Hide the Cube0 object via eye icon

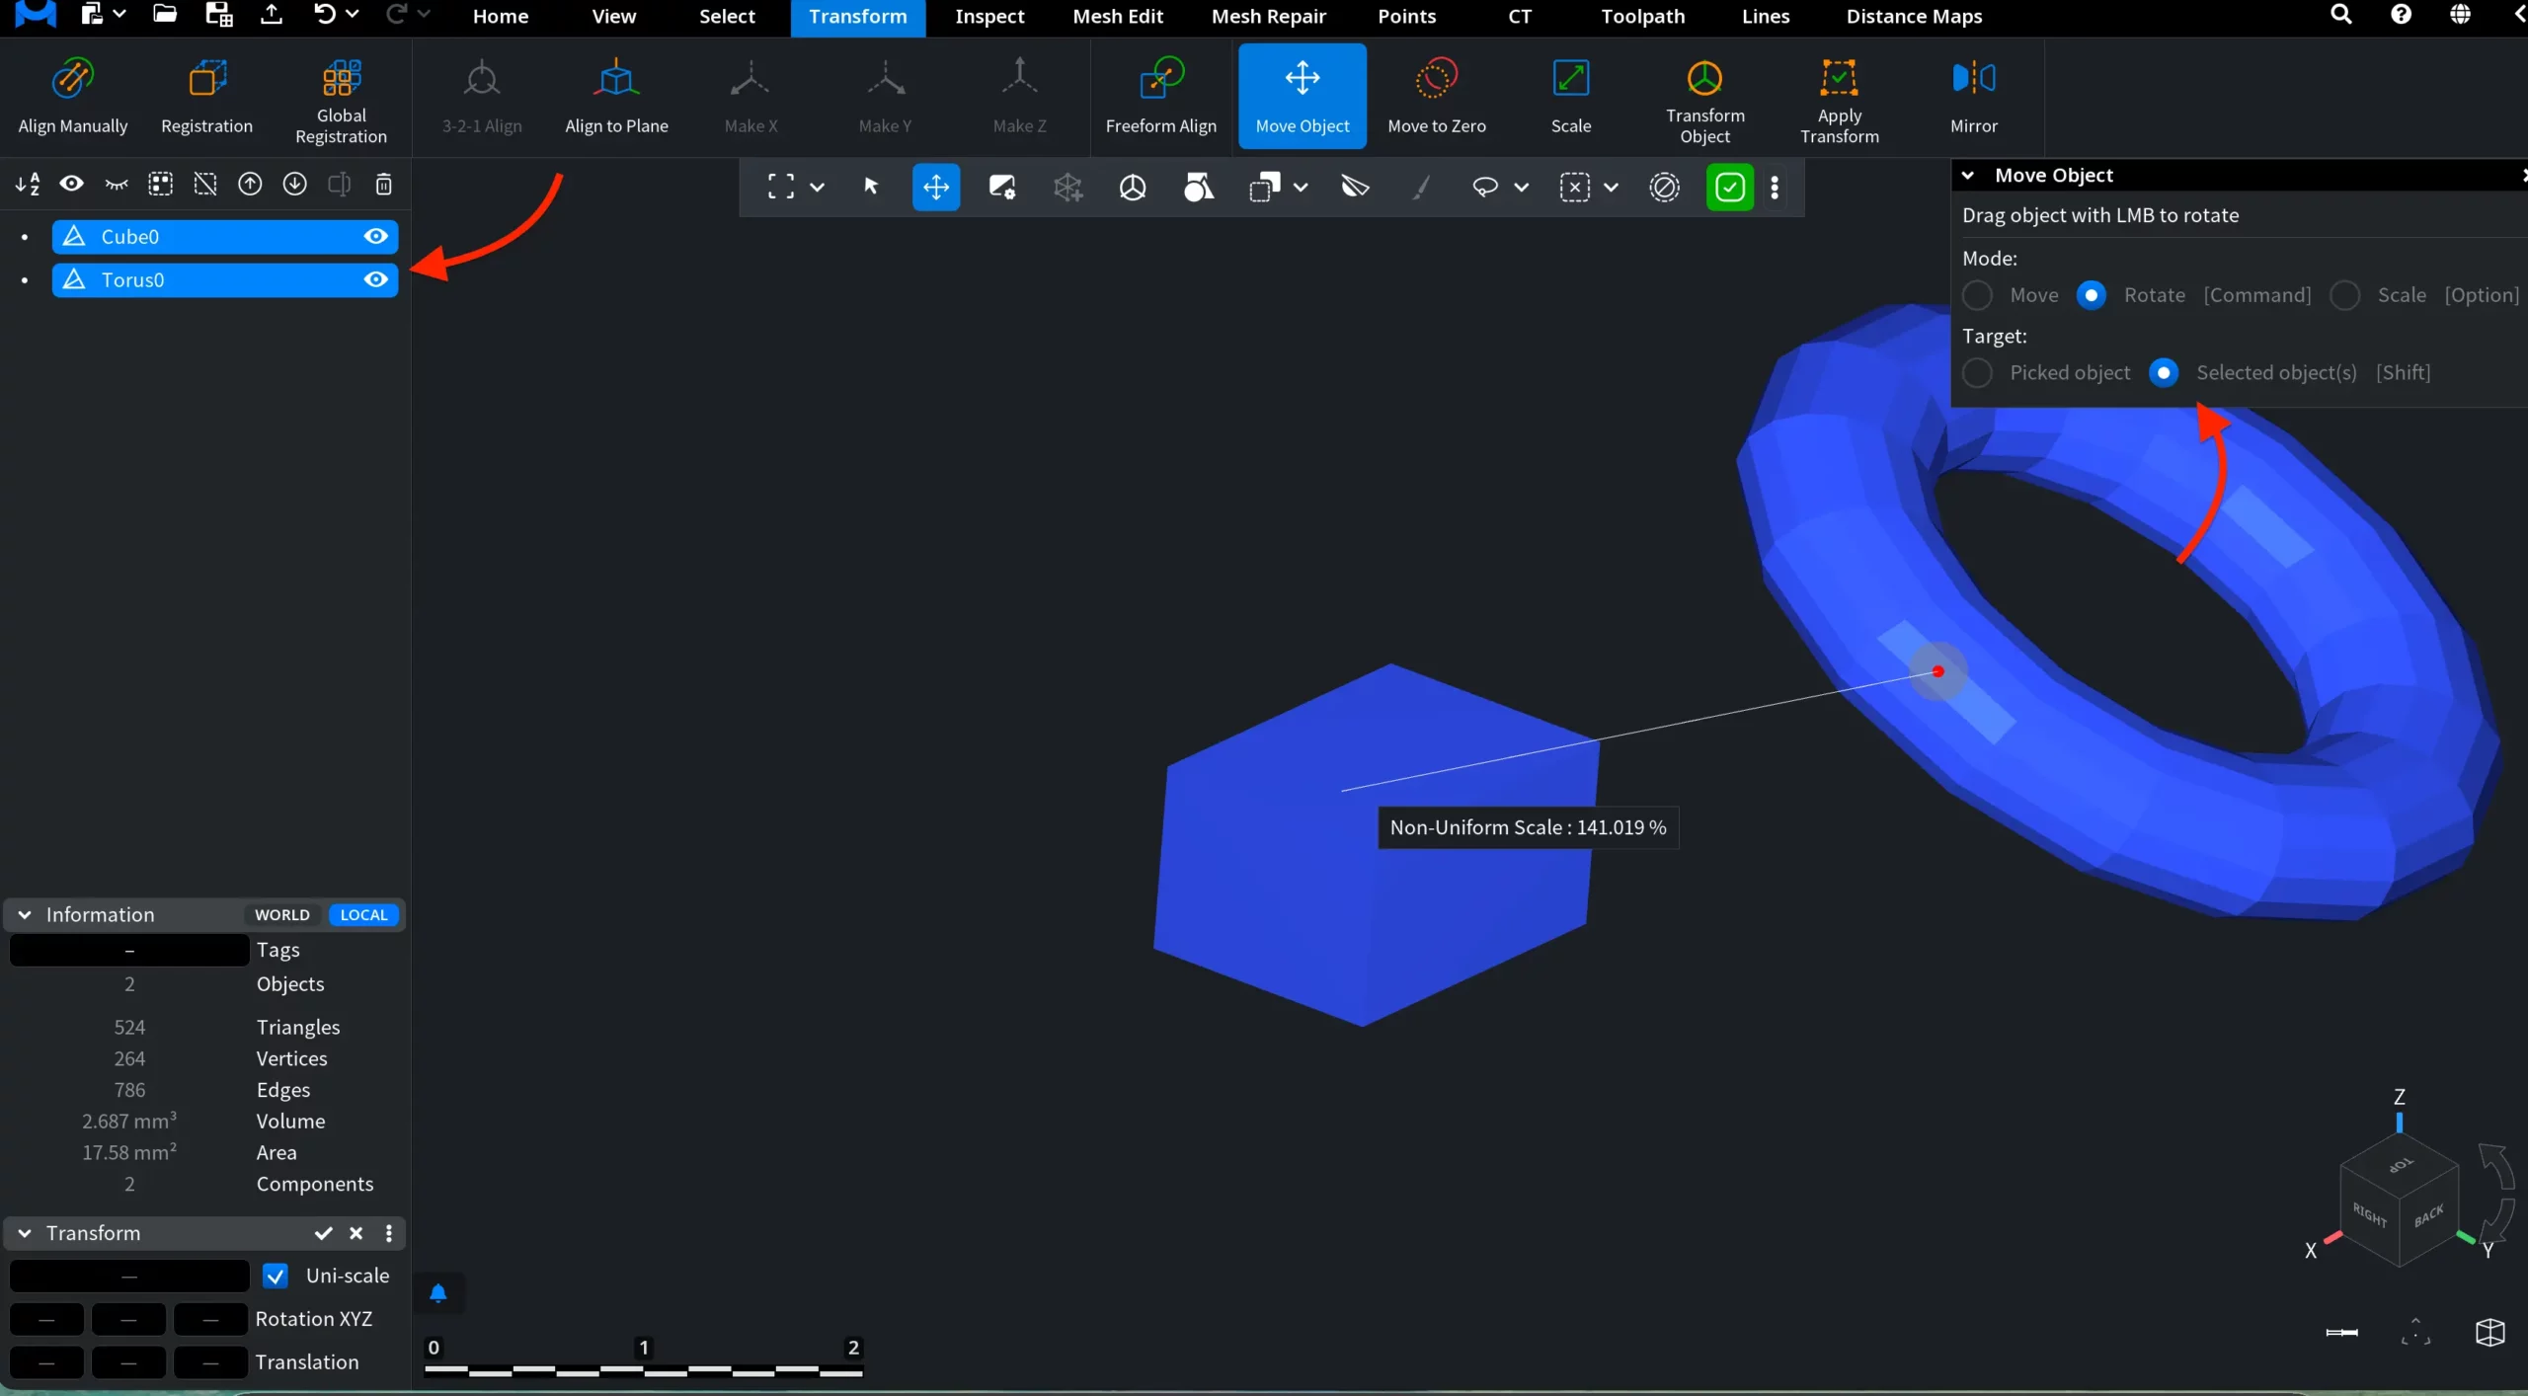tap(375, 237)
